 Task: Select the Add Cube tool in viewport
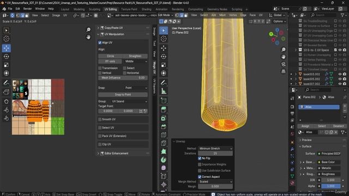click(x=164, y=101)
